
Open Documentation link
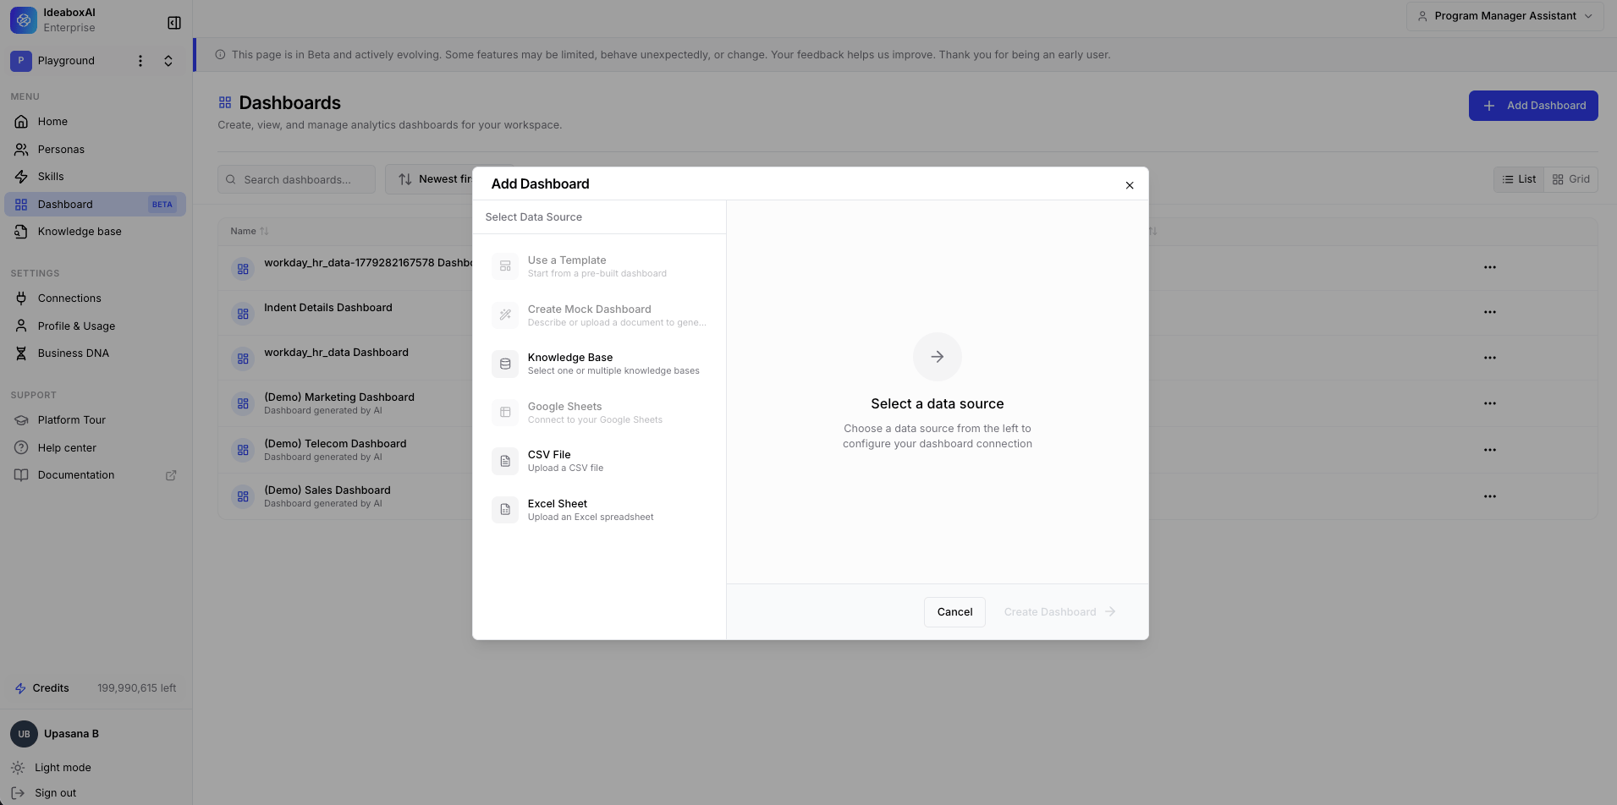pos(95,475)
